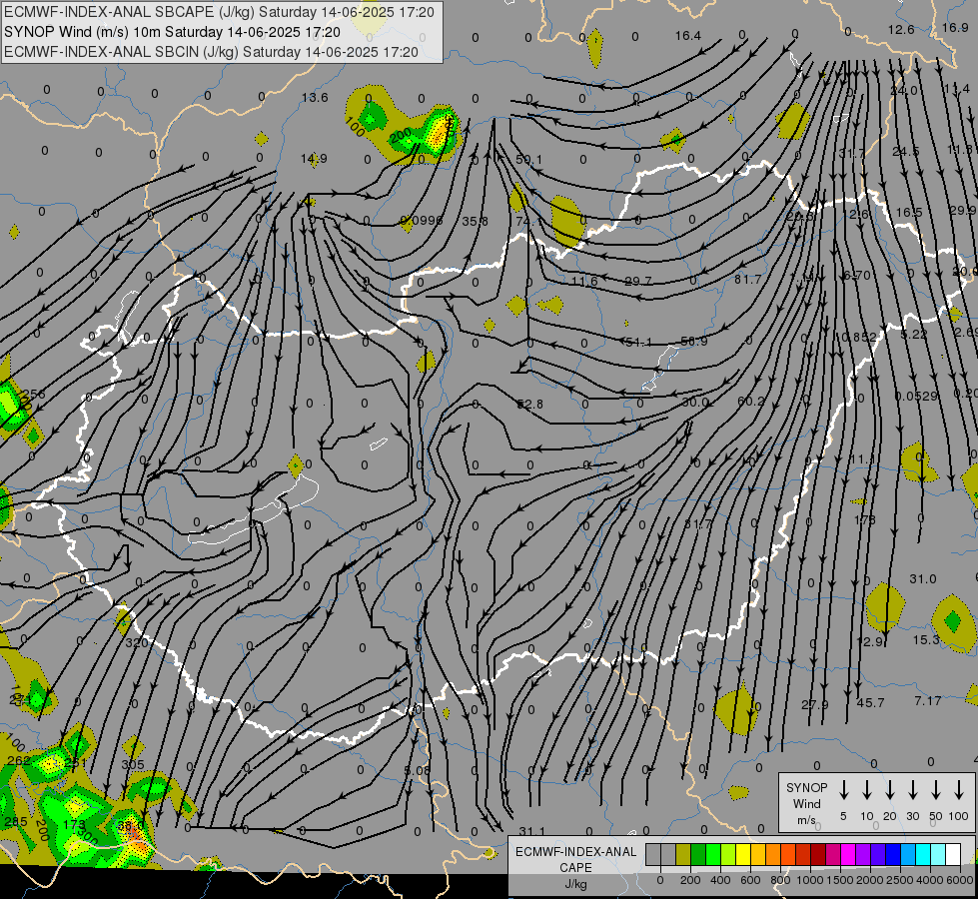
Task: Pick the pure yellow swatch in the CAPE scale
Action: (x=743, y=855)
